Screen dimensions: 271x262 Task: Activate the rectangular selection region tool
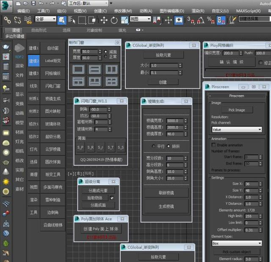click(82, 20)
